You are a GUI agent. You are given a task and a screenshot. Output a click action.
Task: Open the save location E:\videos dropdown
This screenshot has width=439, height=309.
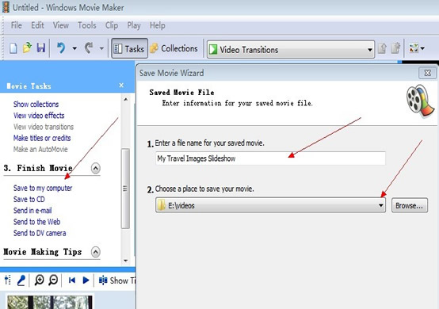pos(270,205)
